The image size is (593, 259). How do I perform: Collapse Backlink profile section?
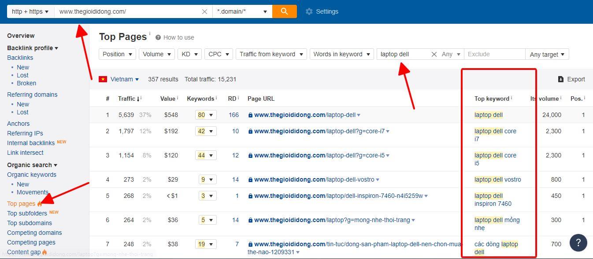33,48
